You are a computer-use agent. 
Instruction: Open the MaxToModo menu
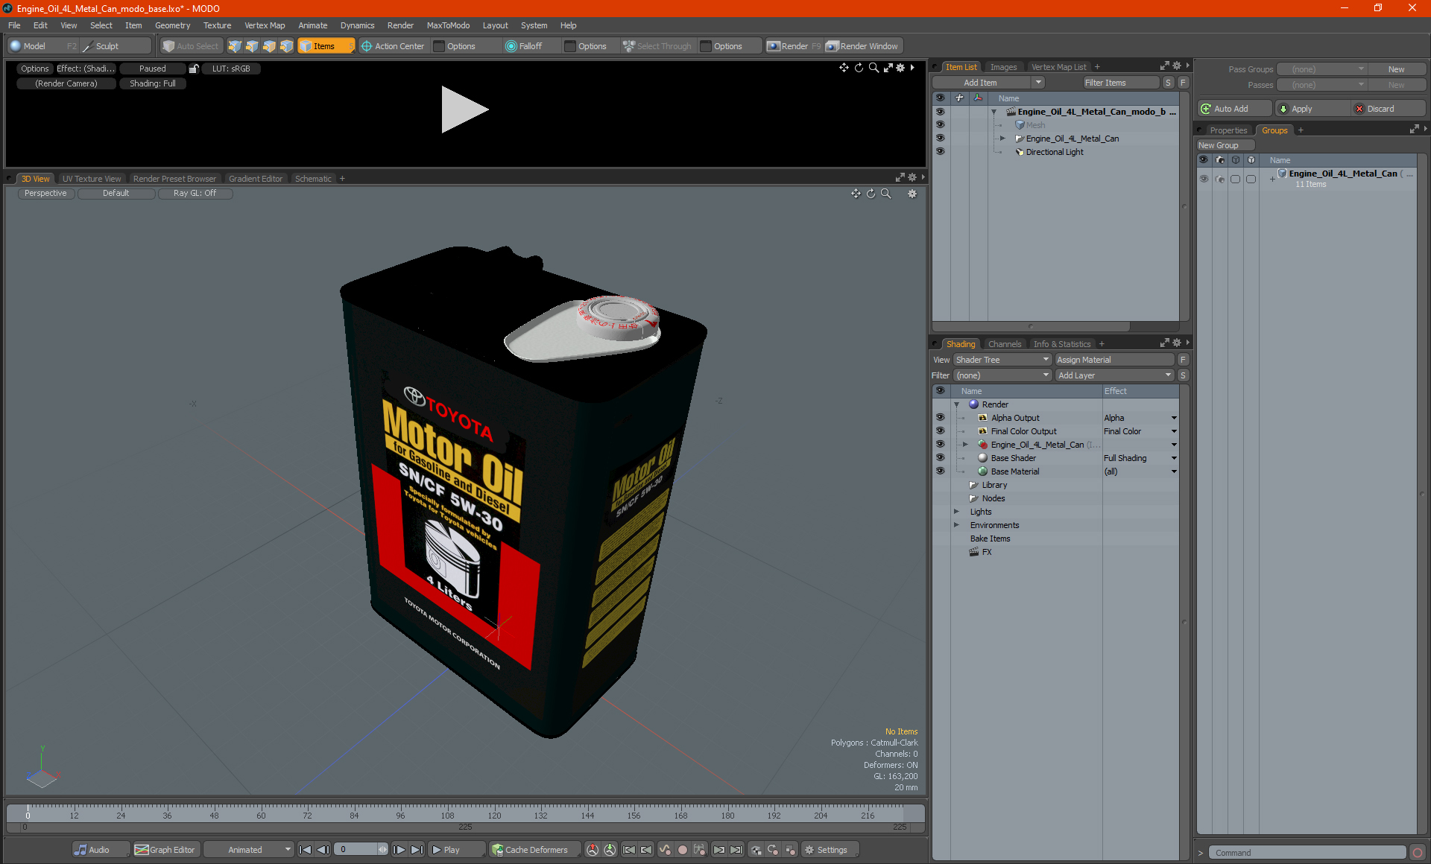pyautogui.click(x=448, y=25)
